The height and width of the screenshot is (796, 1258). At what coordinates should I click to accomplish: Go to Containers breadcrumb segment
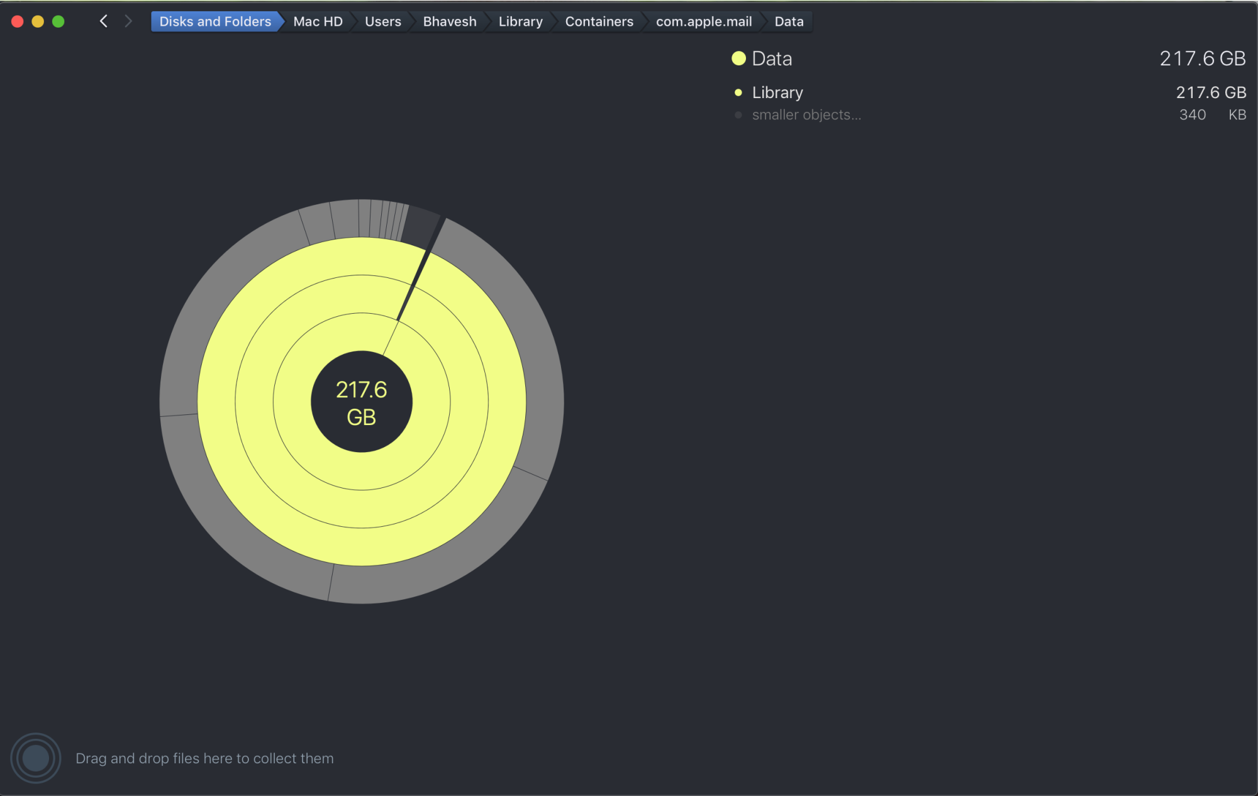[599, 21]
